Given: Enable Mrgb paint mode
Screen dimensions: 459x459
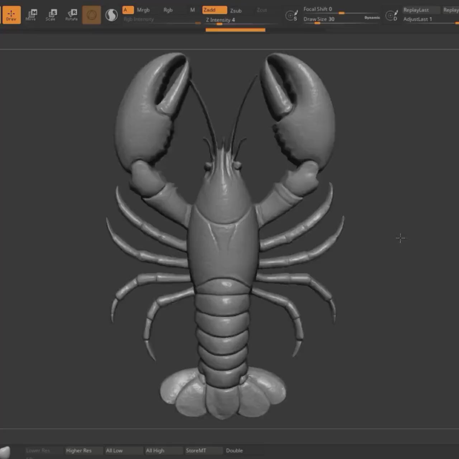Looking at the screenshot, I should (143, 10).
